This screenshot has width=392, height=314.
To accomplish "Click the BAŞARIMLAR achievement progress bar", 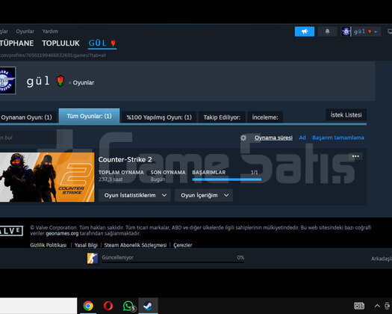I will click(x=227, y=179).
